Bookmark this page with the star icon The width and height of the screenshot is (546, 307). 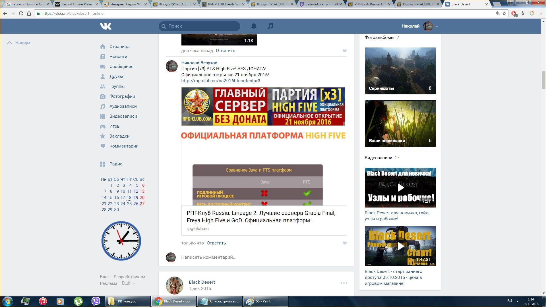pyautogui.click(x=504, y=13)
